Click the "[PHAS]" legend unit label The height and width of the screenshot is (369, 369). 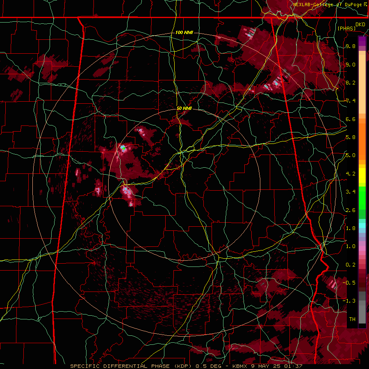coord(346,28)
